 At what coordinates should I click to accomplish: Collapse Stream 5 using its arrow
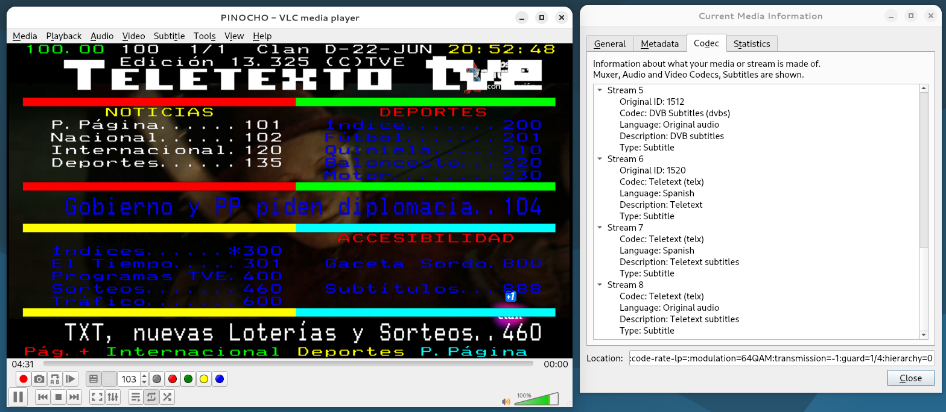point(600,90)
